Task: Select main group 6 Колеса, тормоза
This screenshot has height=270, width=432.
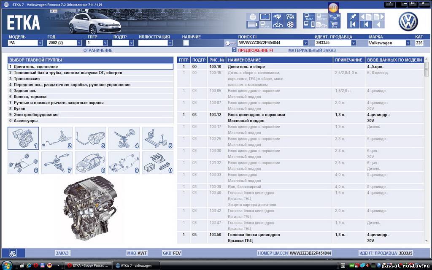Action: [91, 97]
